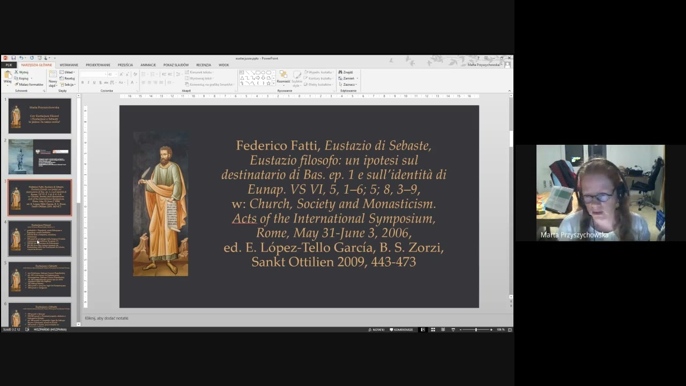This screenshot has width=686, height=386.
Task: Switch to the WSTAWIANIE tab
Action: pyautogui.click(x=69, y=65)
